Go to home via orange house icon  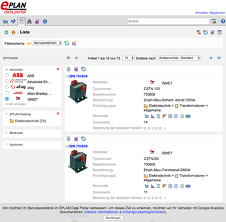click(x=13, y=32)
